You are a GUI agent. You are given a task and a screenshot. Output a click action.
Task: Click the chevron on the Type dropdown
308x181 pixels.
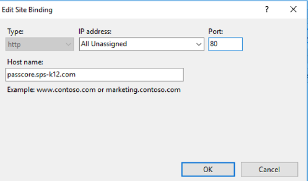point(68,44)
